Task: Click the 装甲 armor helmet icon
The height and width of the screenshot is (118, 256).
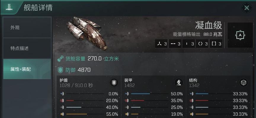Action: coord(179,83)
